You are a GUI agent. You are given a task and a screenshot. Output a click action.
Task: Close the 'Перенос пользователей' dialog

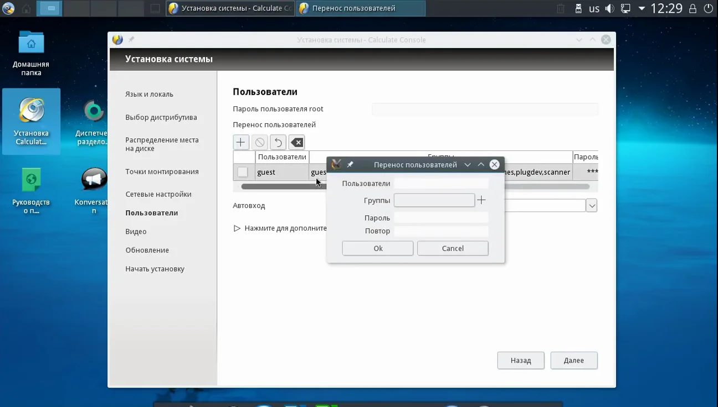coord(495,165)
